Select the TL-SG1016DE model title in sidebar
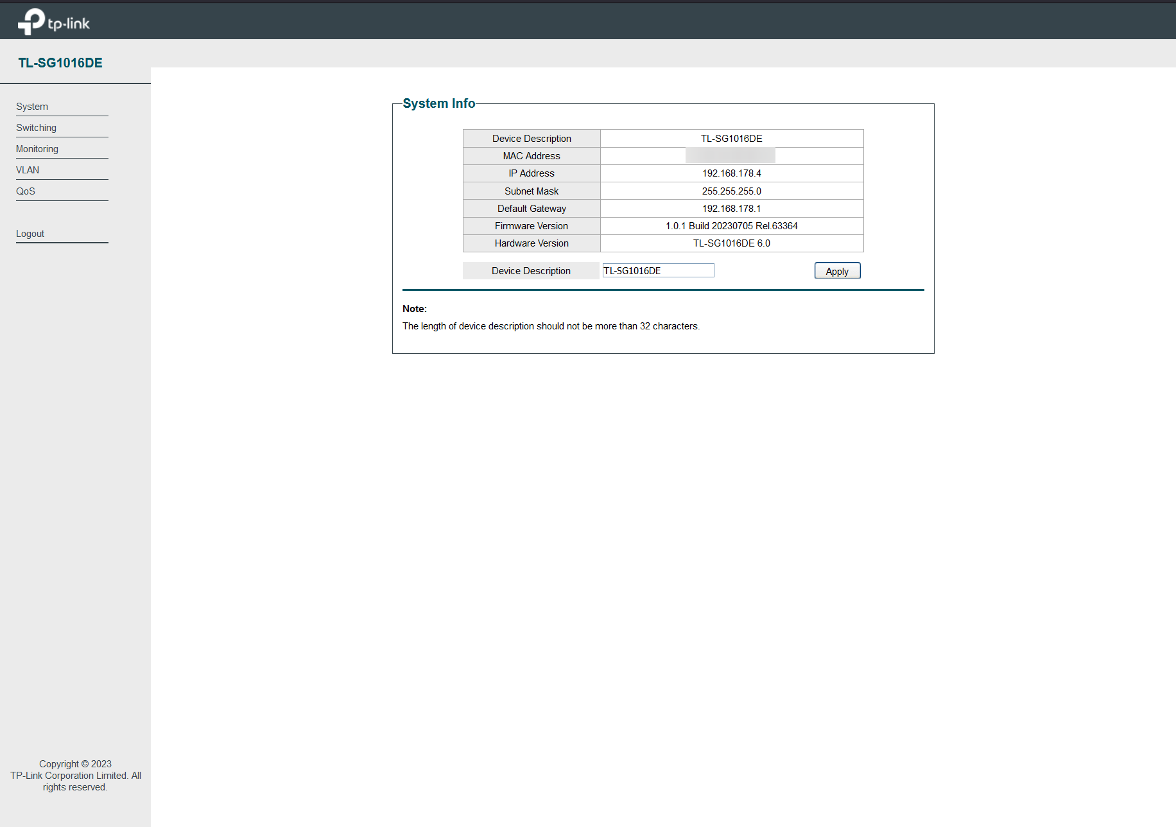Image resolution: width=1176 pixels, height=827 pixels. (x=60, y=63)
